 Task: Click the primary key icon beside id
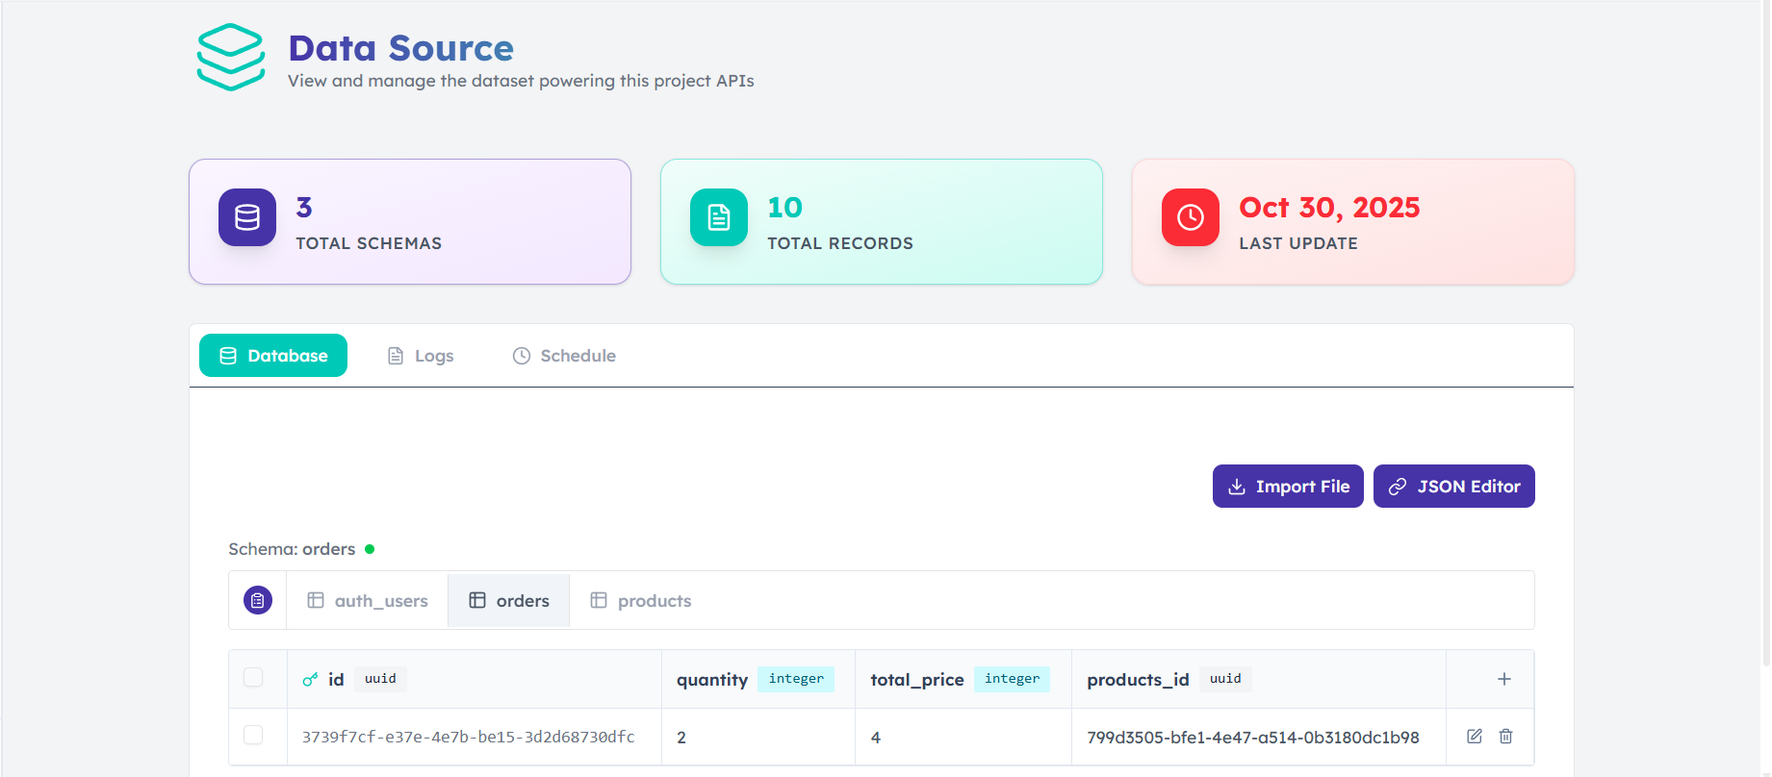tap(310, 679)
